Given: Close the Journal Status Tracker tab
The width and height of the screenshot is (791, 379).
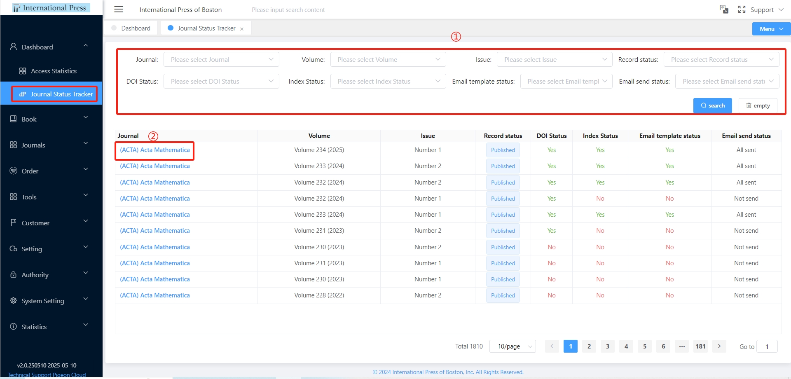Looking at the screenshot, I should [242, 29].
